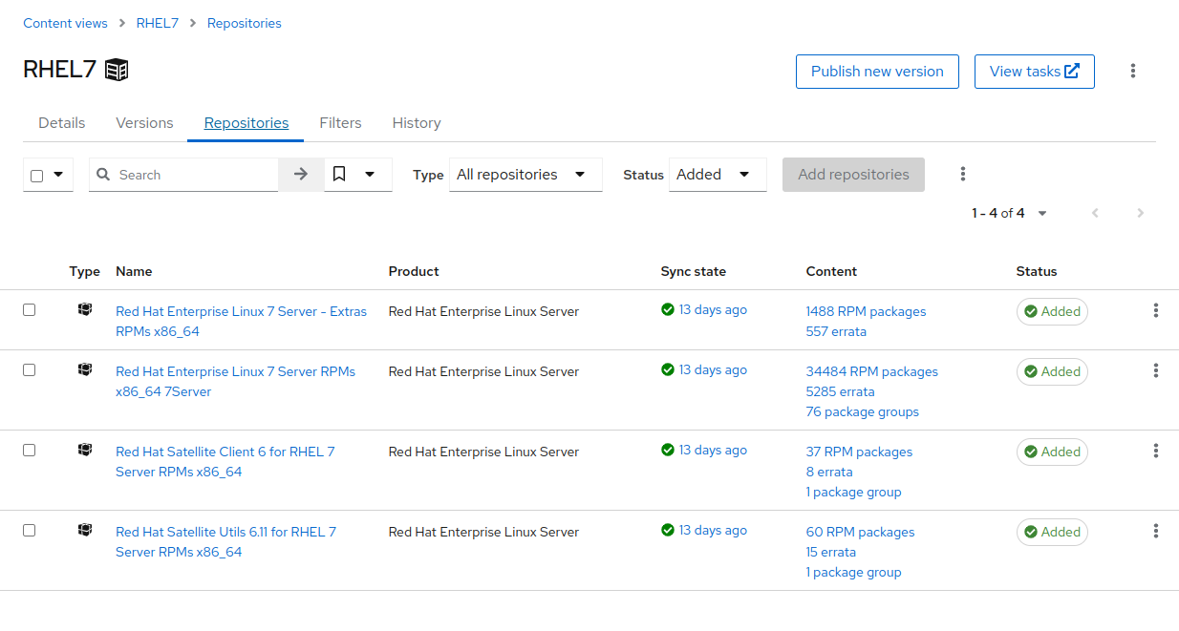
Task: Open 15 errata link
Action: tap(831, 552)
